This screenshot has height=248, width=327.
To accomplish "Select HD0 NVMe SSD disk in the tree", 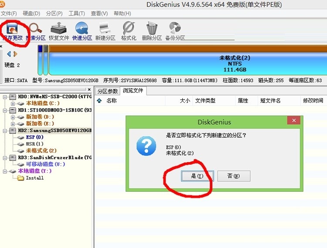I will tap(54, 97).
